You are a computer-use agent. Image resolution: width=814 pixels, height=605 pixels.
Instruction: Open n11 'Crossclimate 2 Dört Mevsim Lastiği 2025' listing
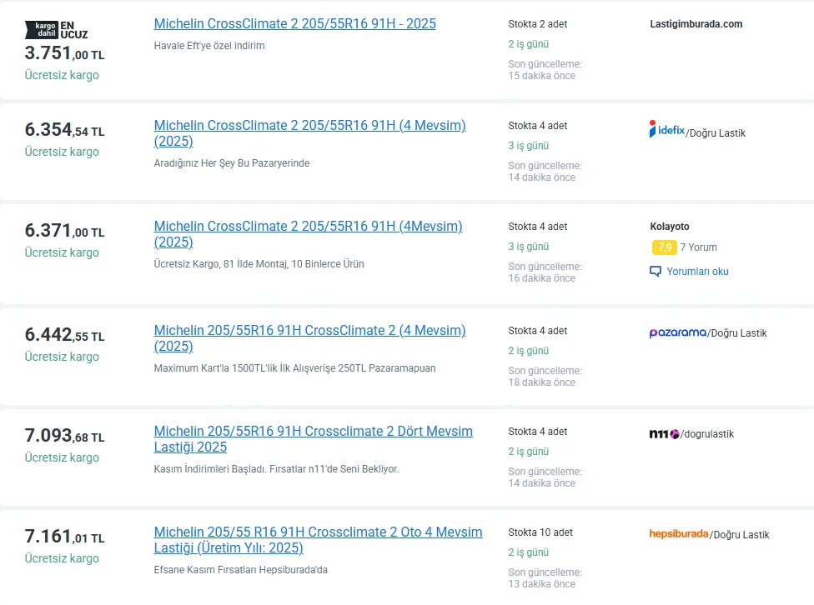pos(313,439)
